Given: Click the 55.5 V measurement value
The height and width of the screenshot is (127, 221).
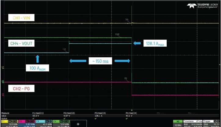Looking at the screenshot, I should (36, 116).
